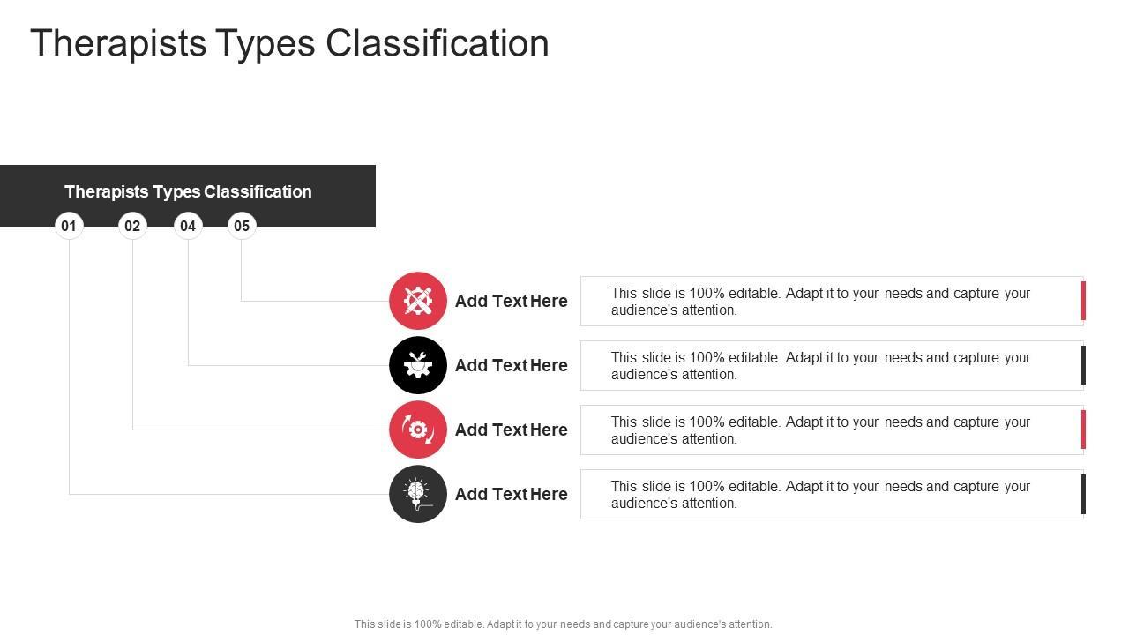Click the first description text box
1129x635 pixels.
[x=820, y=302]
